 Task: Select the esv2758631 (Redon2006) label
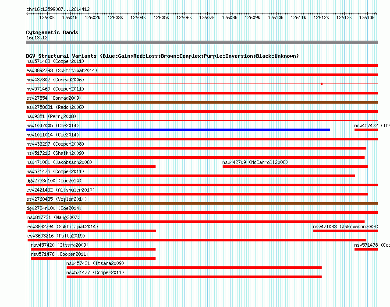click(x=55, y=107)
